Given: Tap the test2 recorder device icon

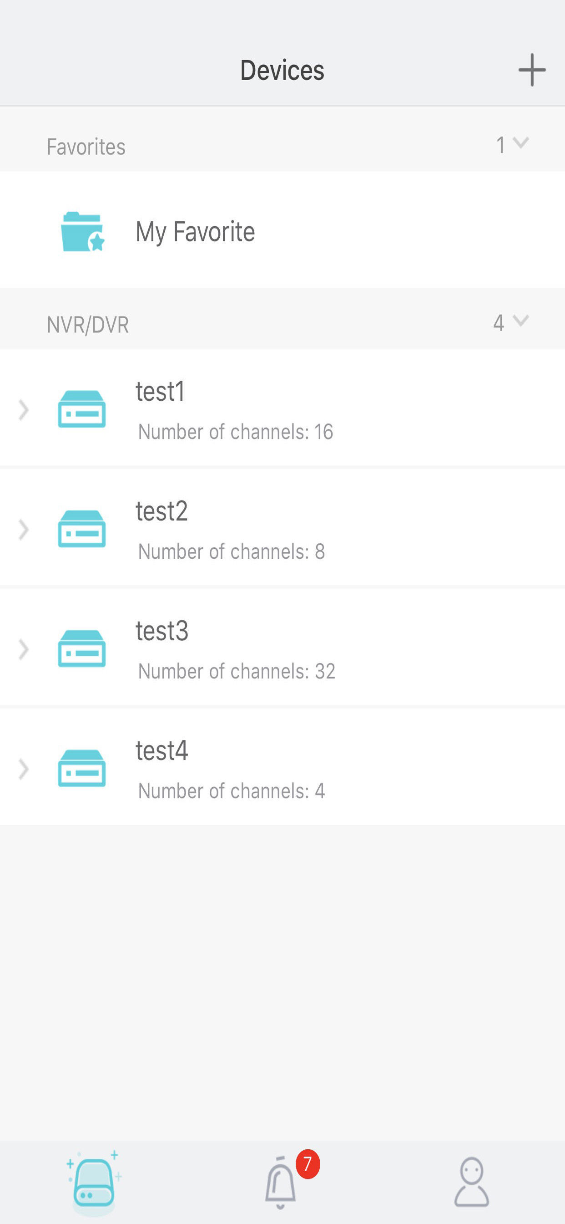Looking at the screenshot, I should click(x=82, y=529).
